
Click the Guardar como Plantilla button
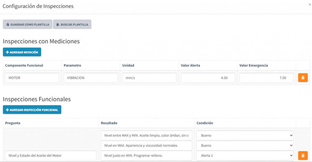tap(27, 25)
